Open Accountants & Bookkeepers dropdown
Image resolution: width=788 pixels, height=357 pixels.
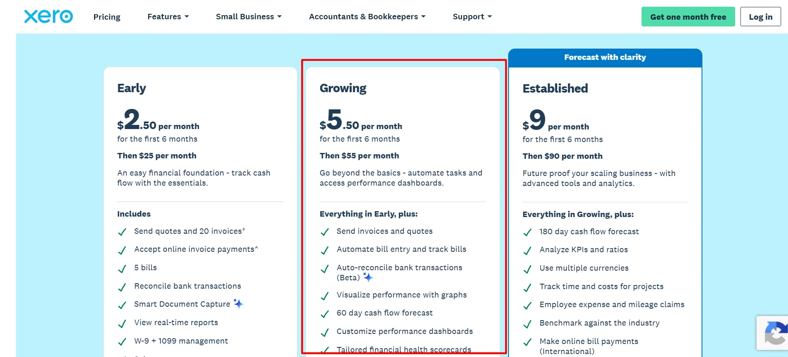367,17
